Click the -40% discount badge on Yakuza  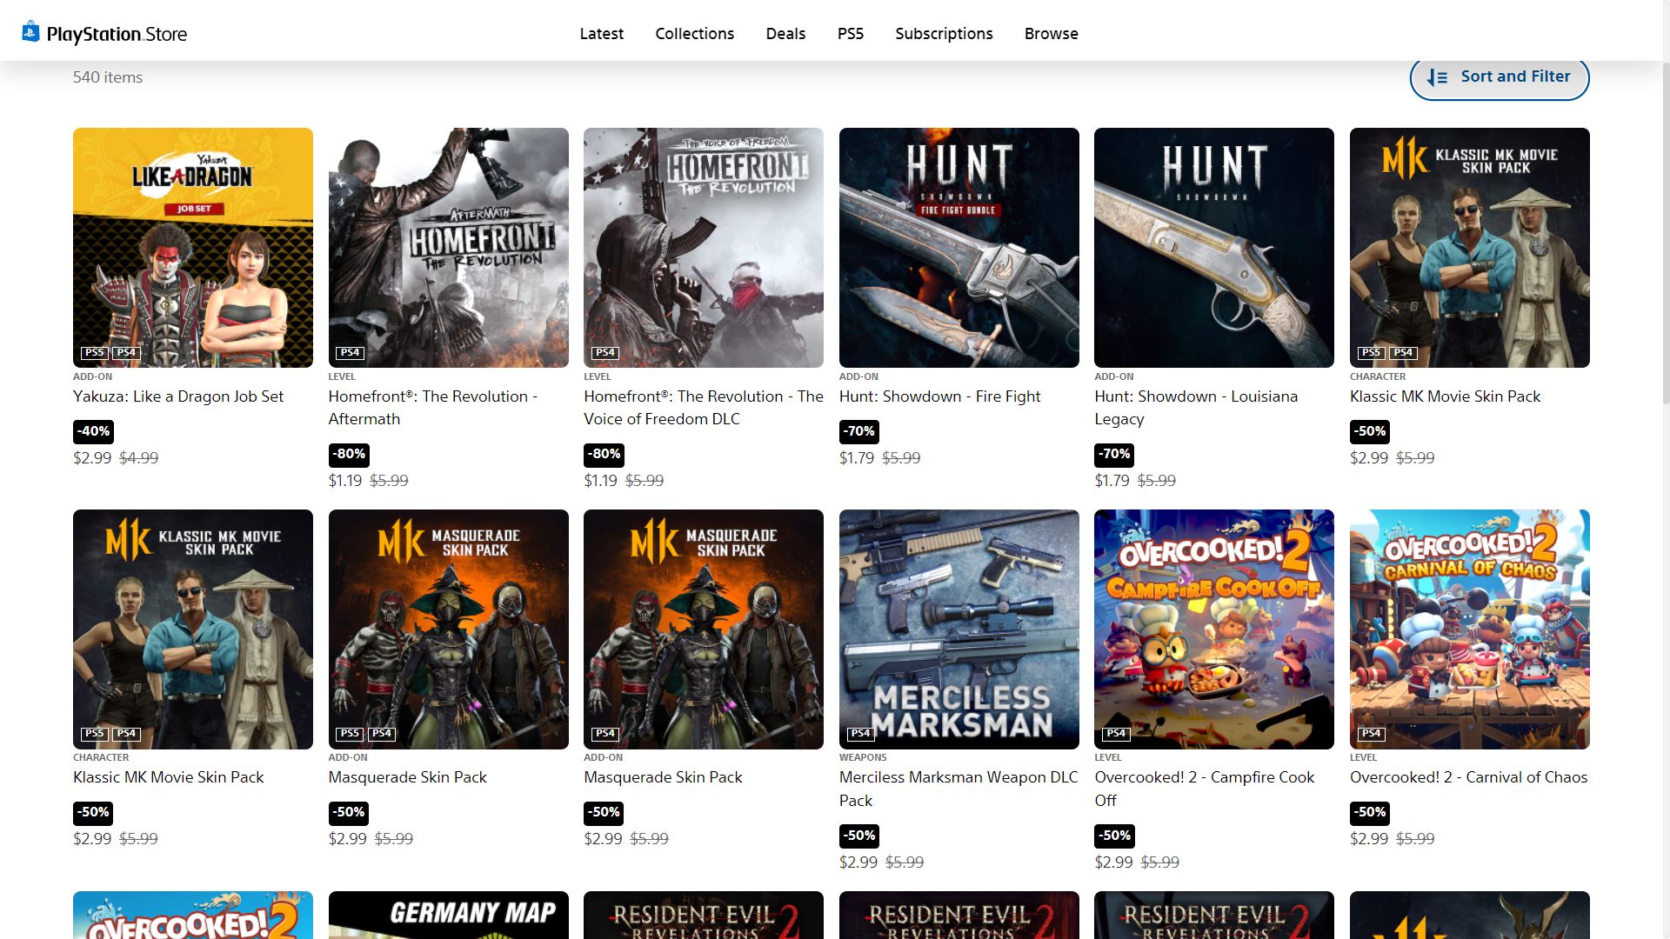coord(93,431)
